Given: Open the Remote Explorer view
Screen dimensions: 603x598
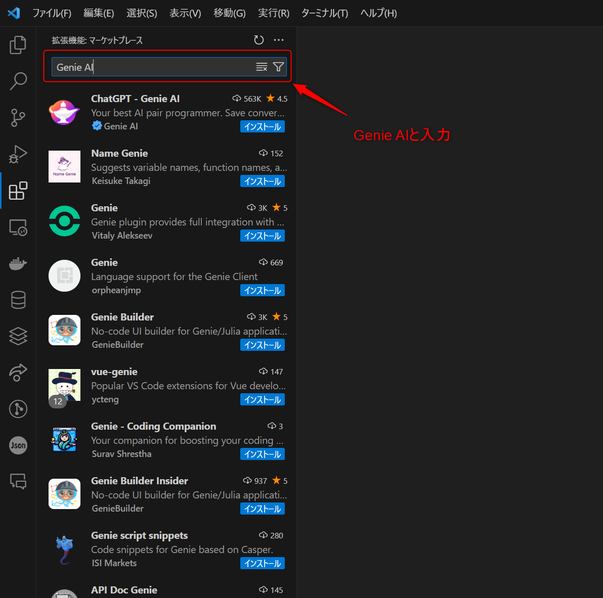Looking at the screenshot, I should 18,227.
